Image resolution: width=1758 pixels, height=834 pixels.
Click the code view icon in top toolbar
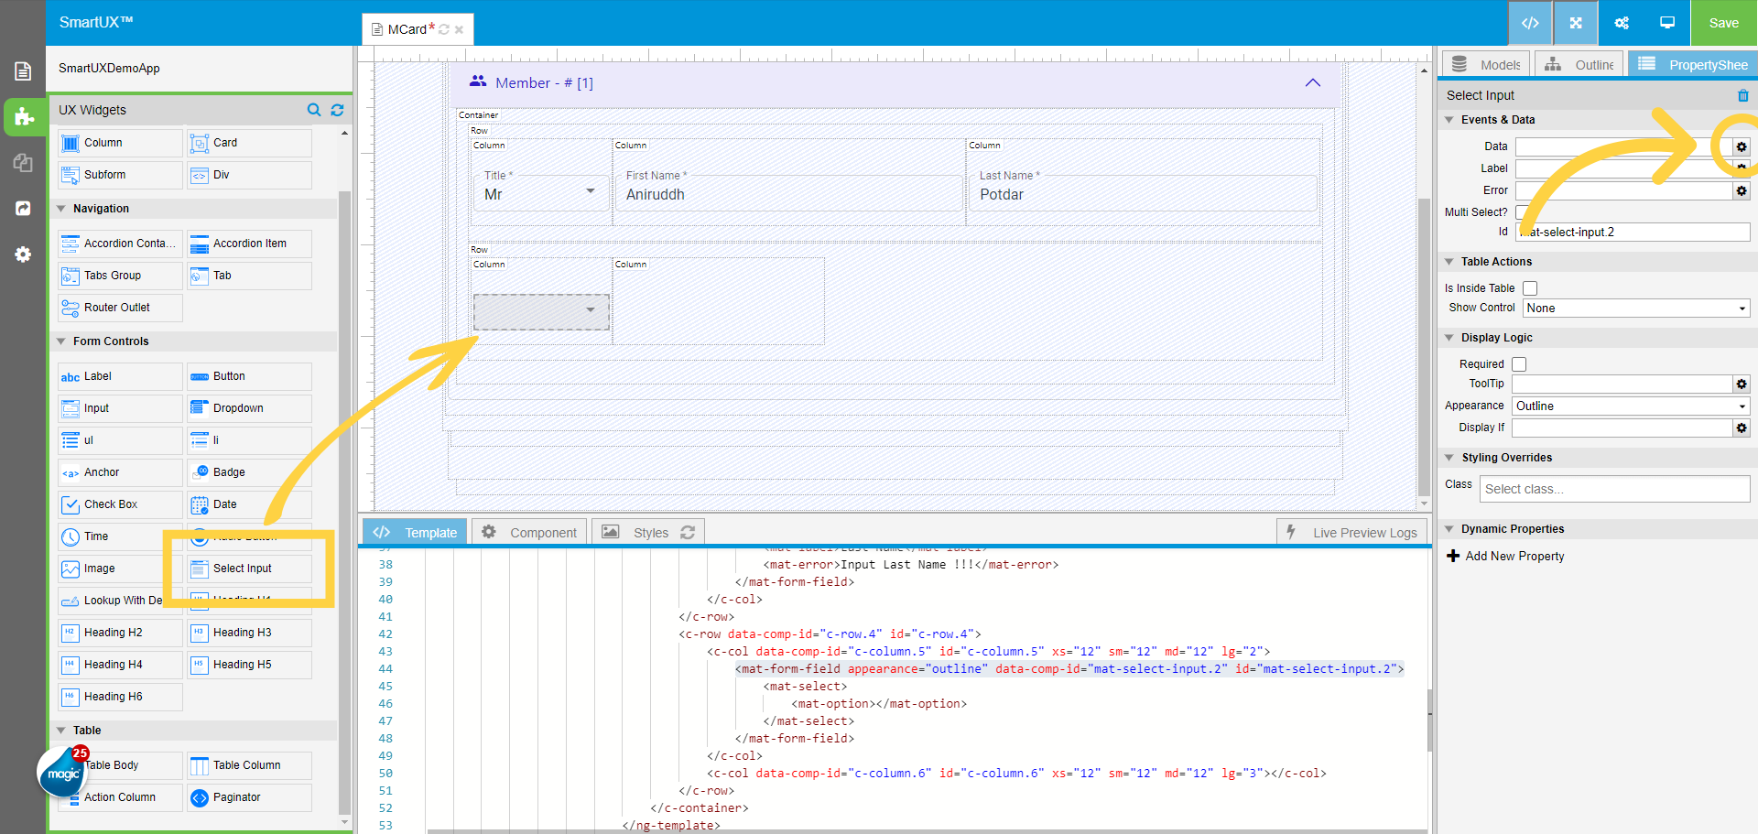1529,23
